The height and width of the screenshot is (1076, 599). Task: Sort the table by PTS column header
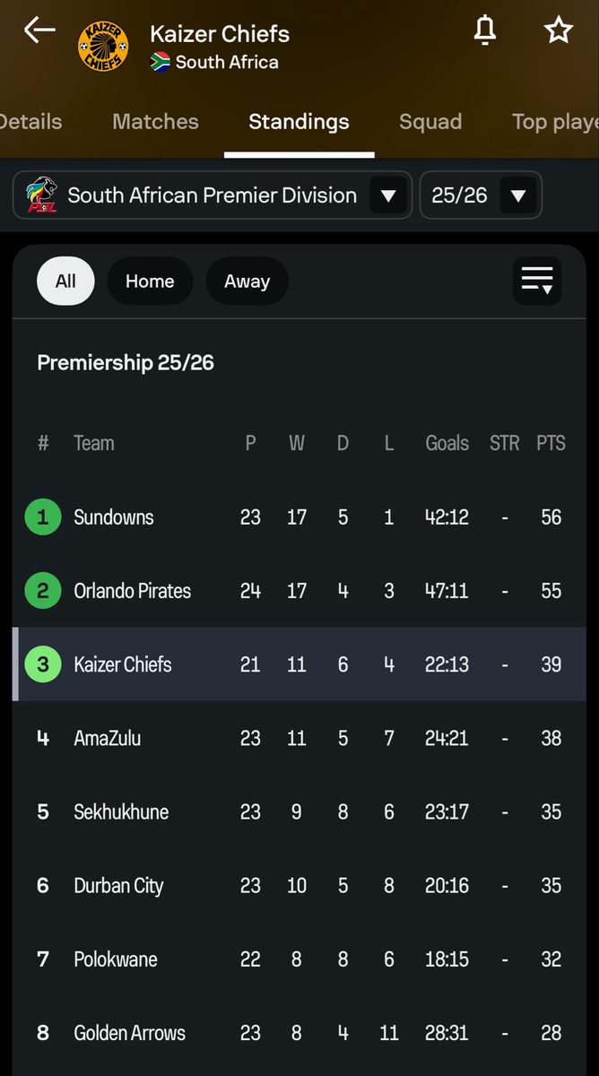click(x=551, y=443)
